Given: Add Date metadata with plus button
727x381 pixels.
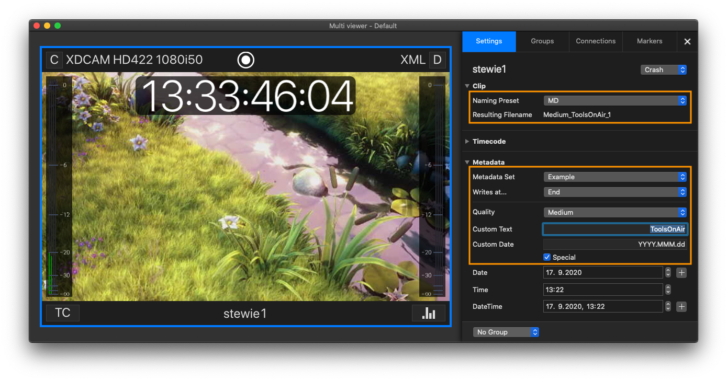Looking at the screenshot, I should point(681,272).
